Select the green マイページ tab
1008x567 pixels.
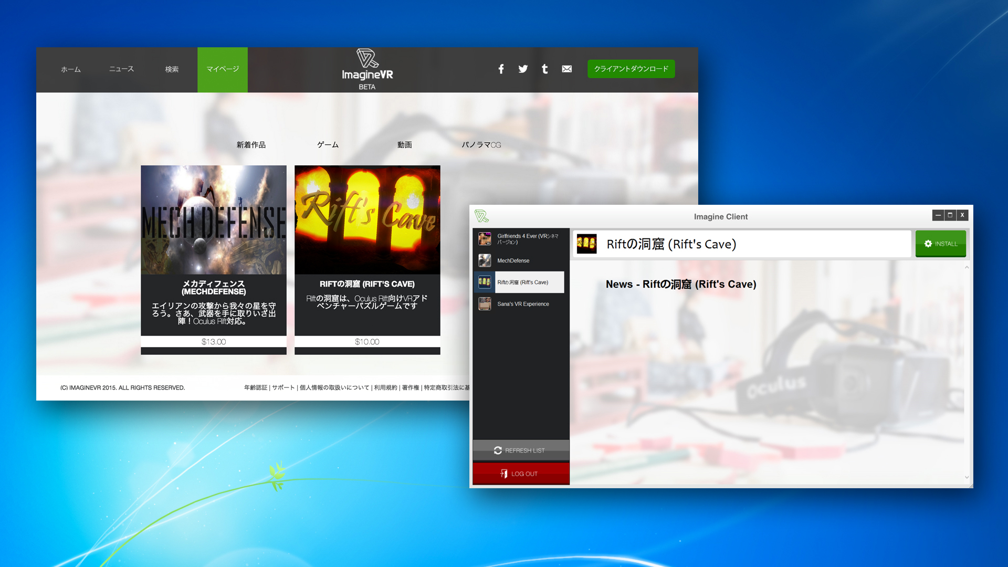(x=223, y=70)
